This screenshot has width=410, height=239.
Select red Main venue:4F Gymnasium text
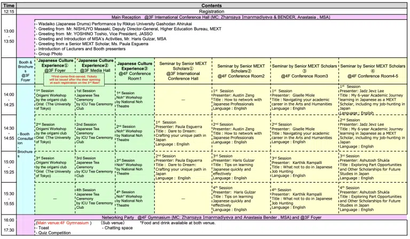coord(64,223)
